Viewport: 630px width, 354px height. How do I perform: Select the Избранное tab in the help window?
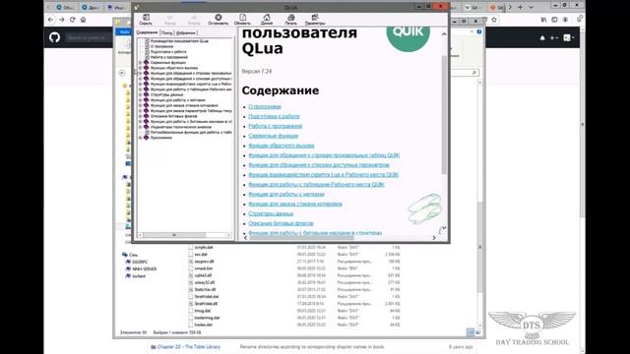[x=186, y=32]
